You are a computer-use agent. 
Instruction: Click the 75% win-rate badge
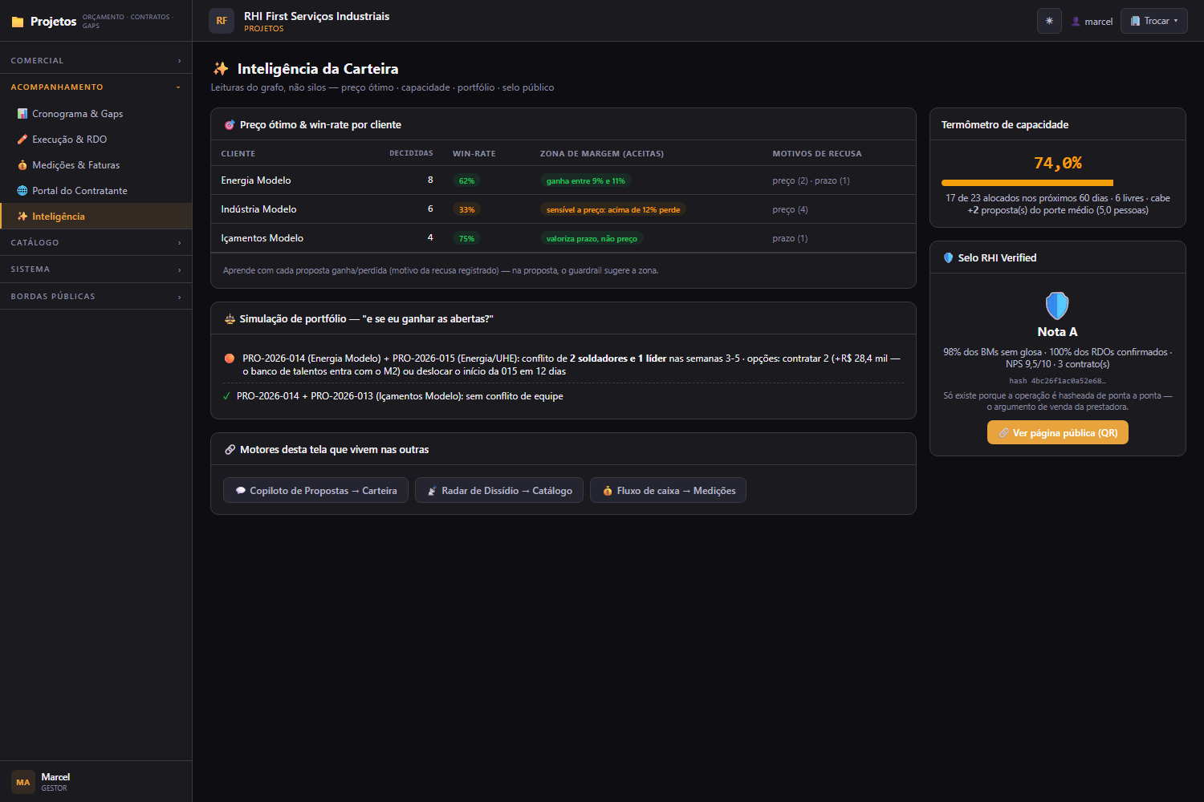[x=466, y=239]
